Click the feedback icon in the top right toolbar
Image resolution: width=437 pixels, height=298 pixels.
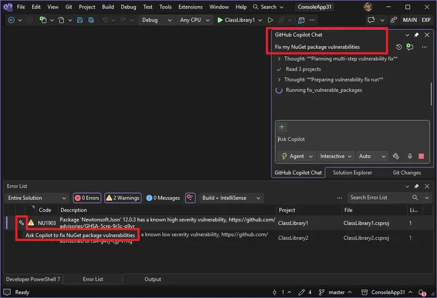(x=371, y=20)
